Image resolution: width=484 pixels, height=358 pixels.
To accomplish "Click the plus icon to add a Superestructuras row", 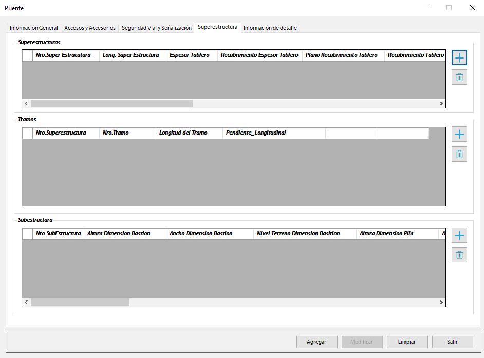I will (x=459, y=58).
